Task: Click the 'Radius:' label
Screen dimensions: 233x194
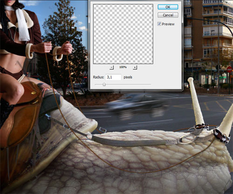Action: tap(98, 77)
